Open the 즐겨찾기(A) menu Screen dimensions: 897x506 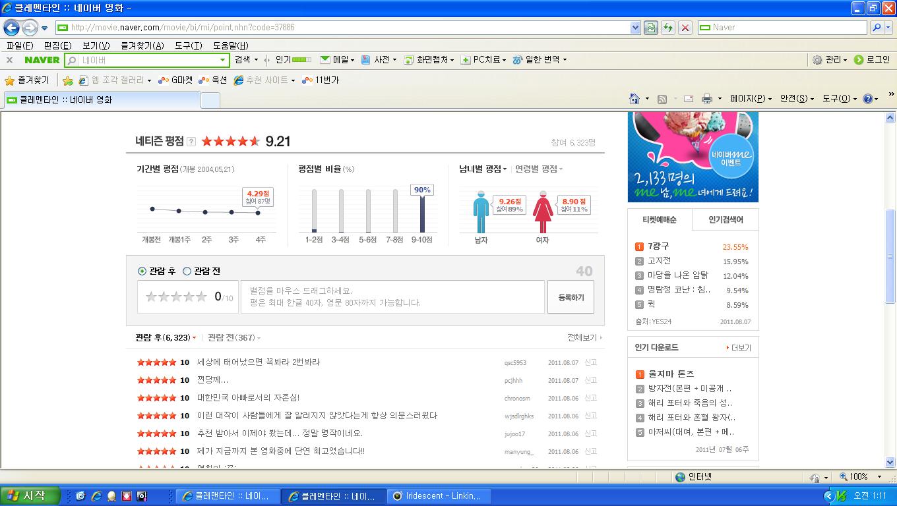click(x=142, y=45)
